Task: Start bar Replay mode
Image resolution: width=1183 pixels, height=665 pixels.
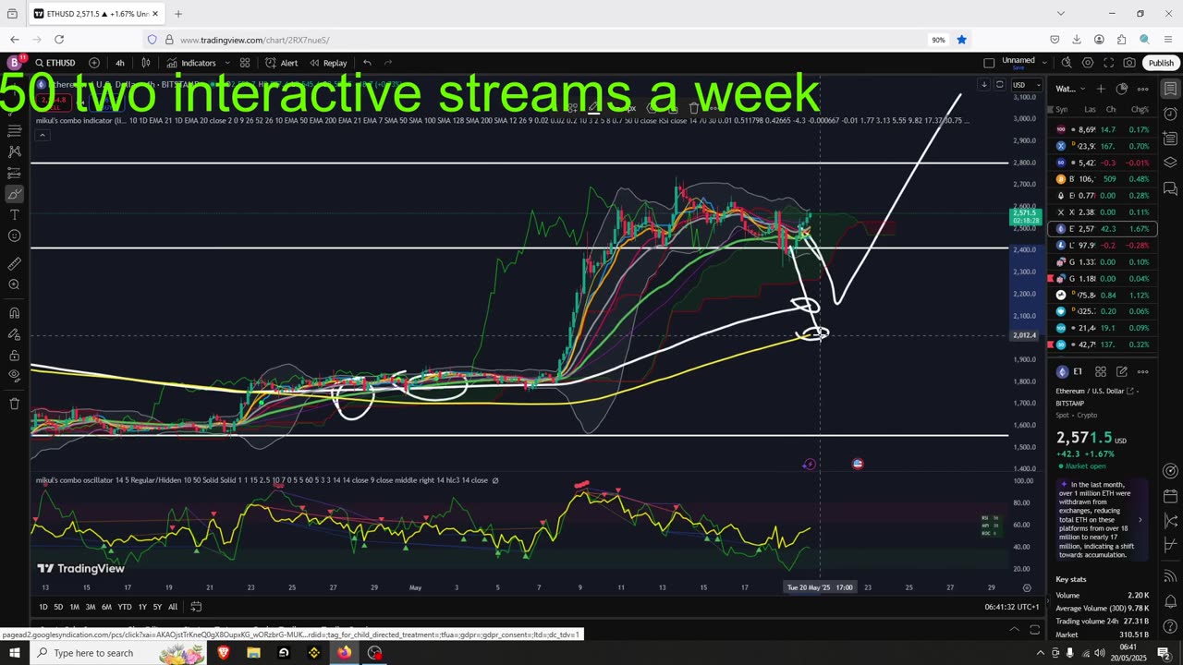Action: coord(328,63)
